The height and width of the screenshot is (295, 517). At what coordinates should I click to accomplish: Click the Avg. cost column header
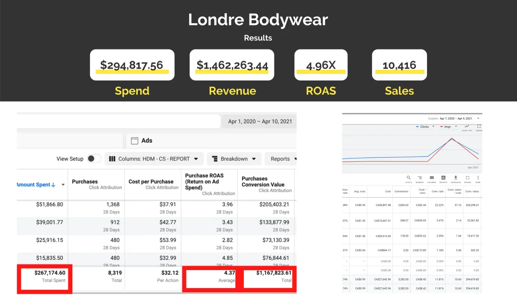(359, 191)
